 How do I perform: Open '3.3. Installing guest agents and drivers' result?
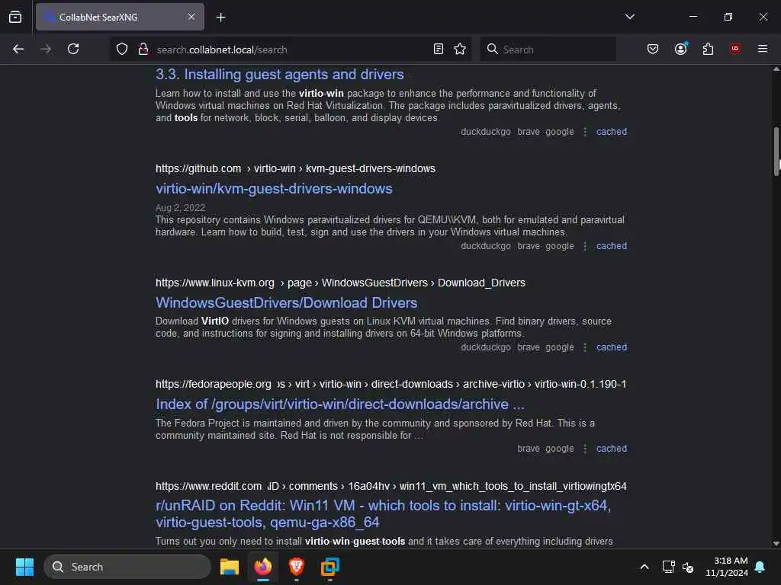click(279, 75)
